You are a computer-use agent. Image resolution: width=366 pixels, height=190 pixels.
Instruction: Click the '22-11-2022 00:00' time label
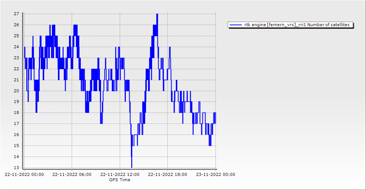(x=24, y=175)
